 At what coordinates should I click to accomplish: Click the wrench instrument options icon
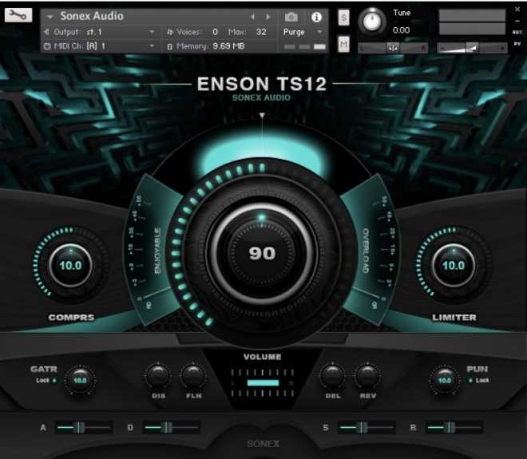click(18, 15)
